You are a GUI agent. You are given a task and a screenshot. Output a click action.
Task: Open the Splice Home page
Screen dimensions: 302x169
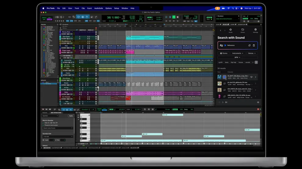230,30
